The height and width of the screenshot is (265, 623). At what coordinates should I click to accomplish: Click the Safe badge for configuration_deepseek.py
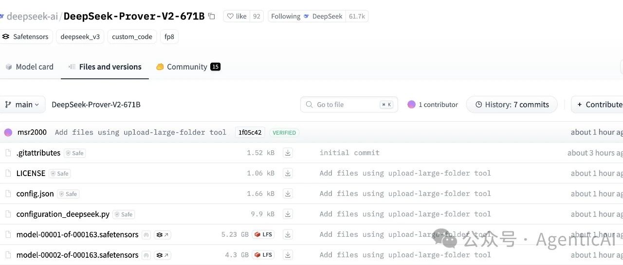tap(124, 214)
